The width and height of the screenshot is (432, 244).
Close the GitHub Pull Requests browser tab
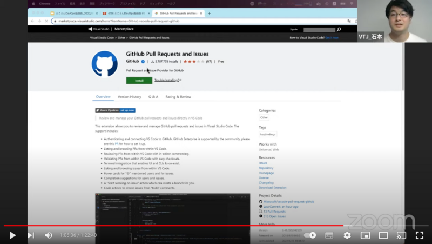coord(201,13)
